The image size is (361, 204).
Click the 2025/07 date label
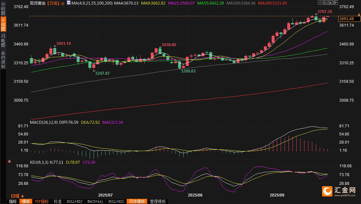(x=106, y=195)
